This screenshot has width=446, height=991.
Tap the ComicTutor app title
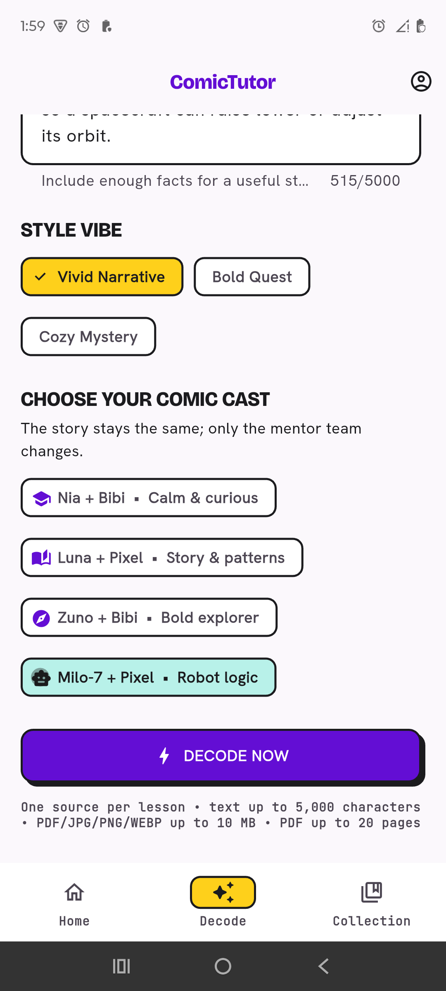[x=223, y=82]
